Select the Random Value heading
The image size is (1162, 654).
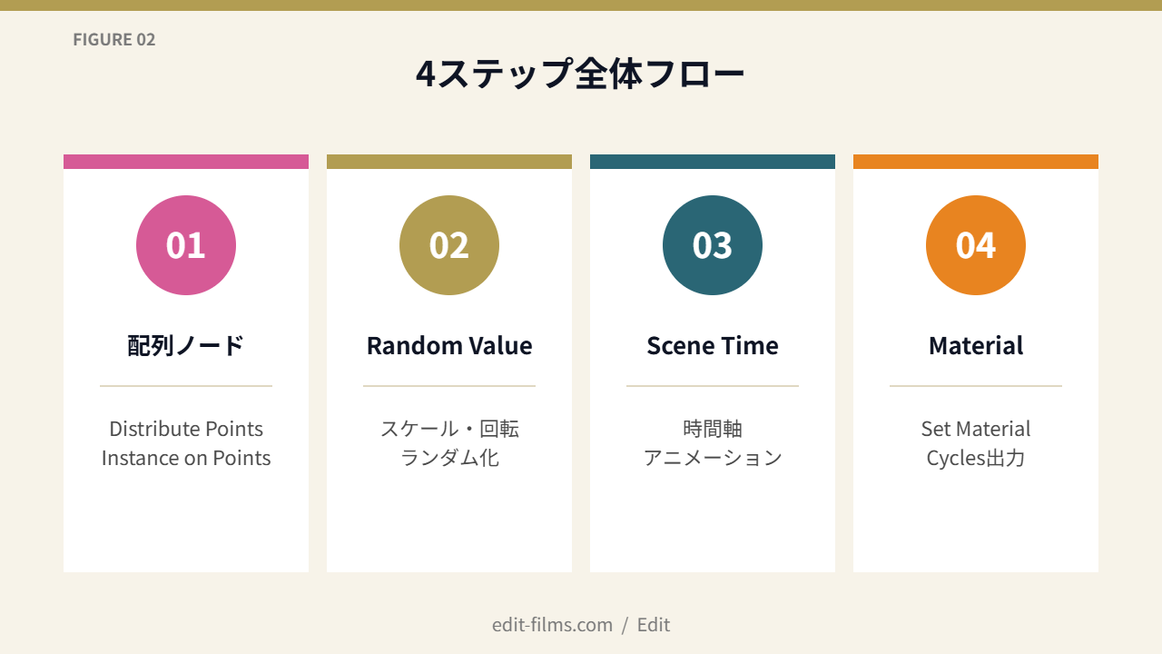click(x=449, y=346)
